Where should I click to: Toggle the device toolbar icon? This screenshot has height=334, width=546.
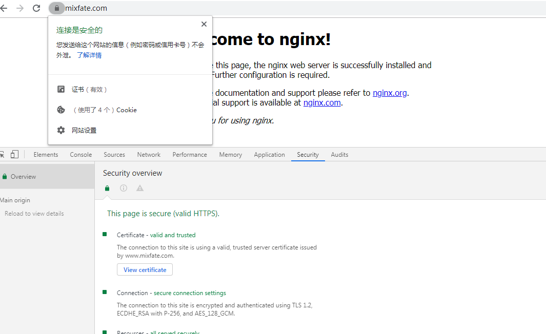coord(14,154)
